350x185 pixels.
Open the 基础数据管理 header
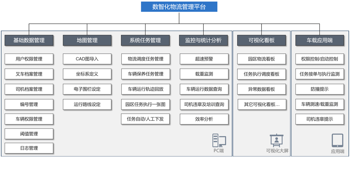click(29, 40)
